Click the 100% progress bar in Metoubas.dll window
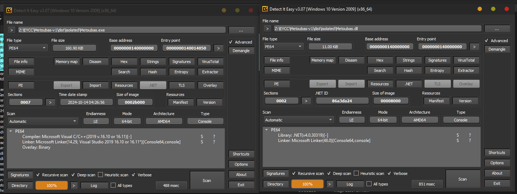This screenshot has width=517, height=194. [307, 184]
